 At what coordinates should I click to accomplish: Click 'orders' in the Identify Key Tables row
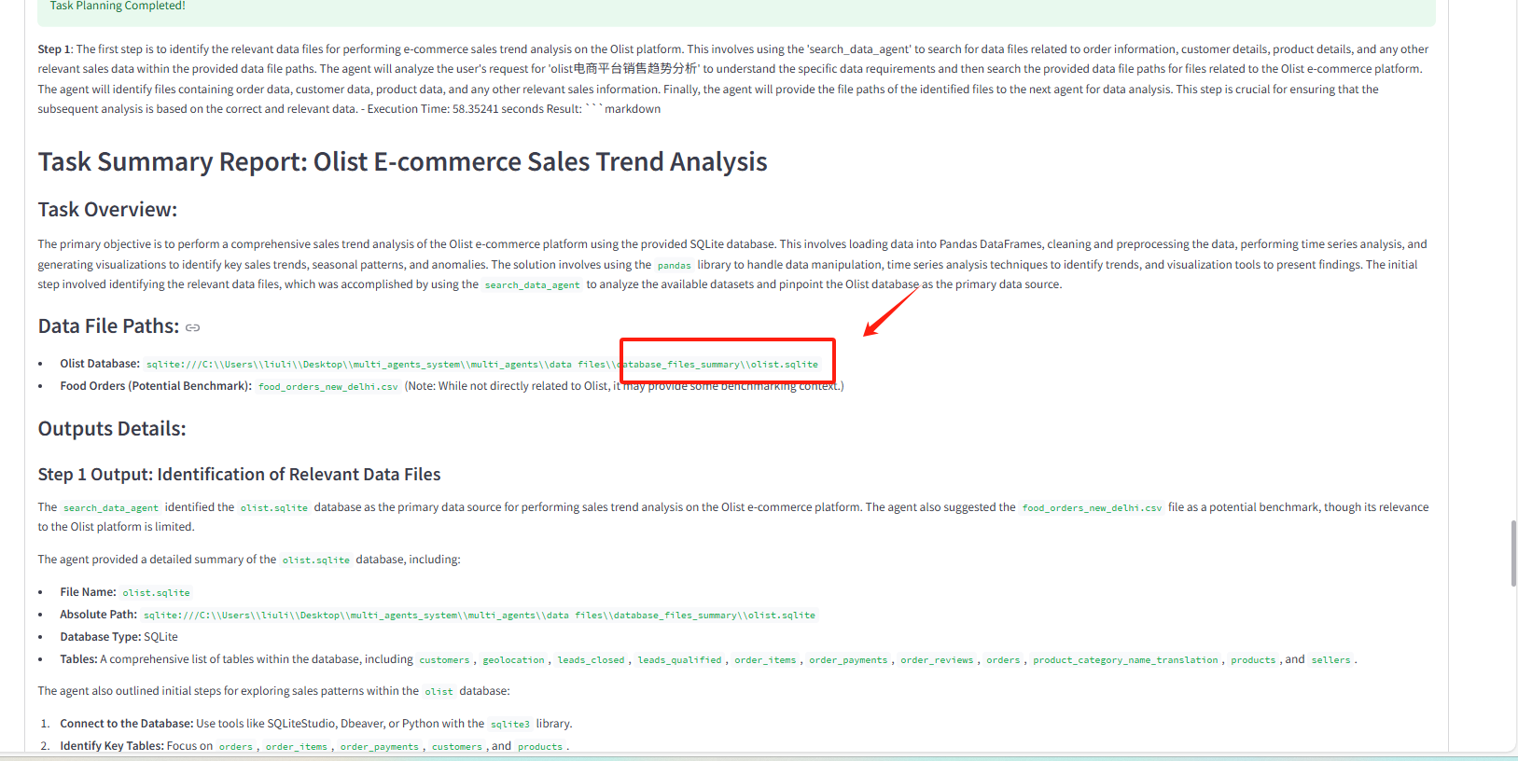[236, 747]
